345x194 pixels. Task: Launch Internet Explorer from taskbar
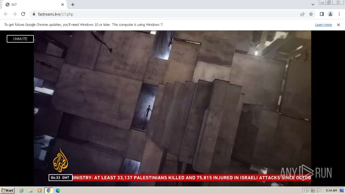coord(21,190)
